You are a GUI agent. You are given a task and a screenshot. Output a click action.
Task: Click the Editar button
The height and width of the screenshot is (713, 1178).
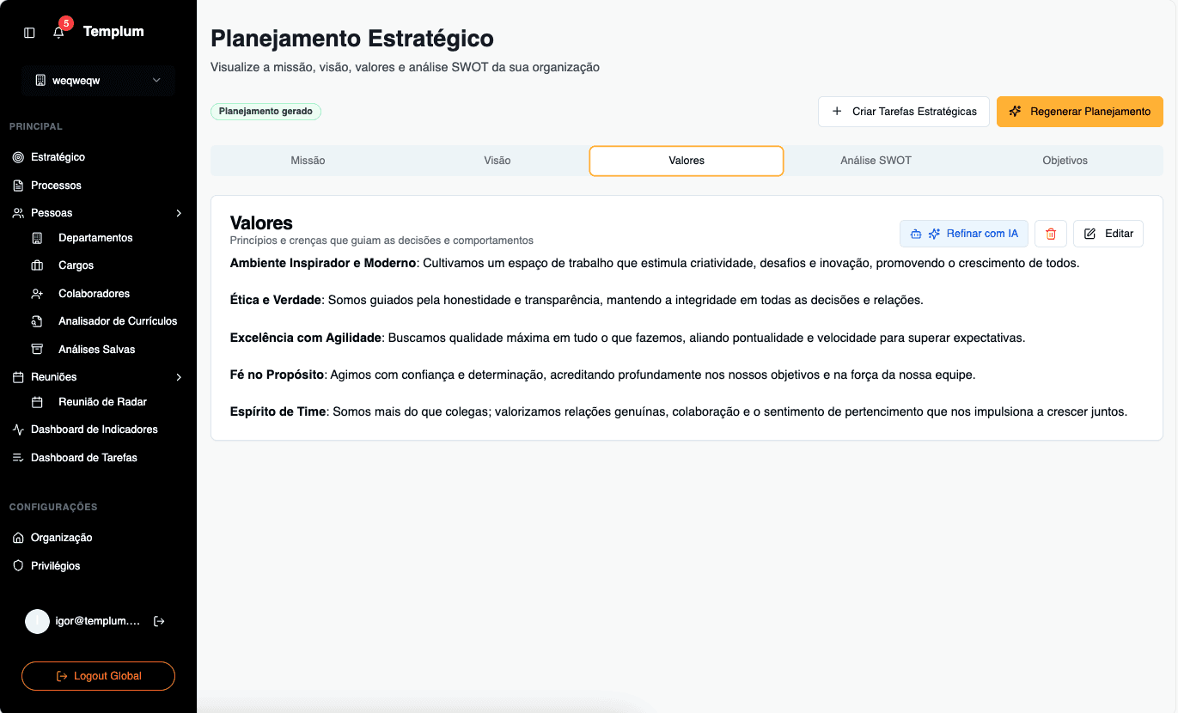[x=1108, y=234]
